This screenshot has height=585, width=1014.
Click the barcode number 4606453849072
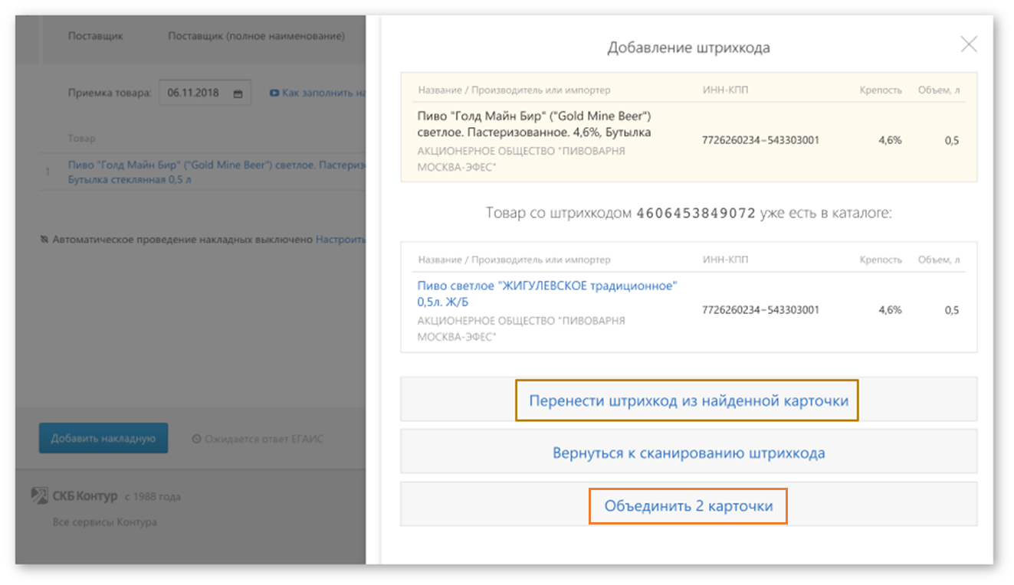click(696, 213)
